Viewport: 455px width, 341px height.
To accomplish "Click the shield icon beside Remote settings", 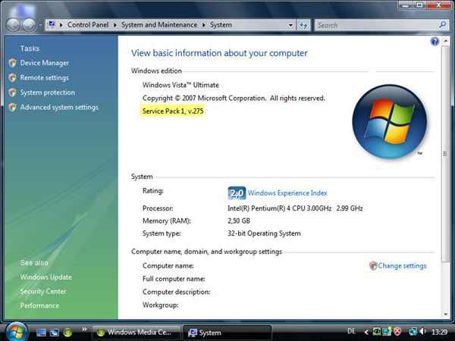I will (12, 78).
